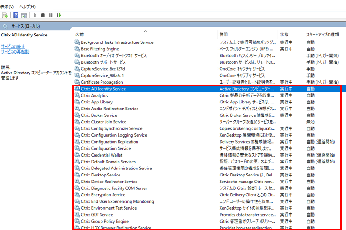This screenshot has width=346, height=230.
Task: Select Citrix Delegated Administration Service name
Action: tap(116, 169)
